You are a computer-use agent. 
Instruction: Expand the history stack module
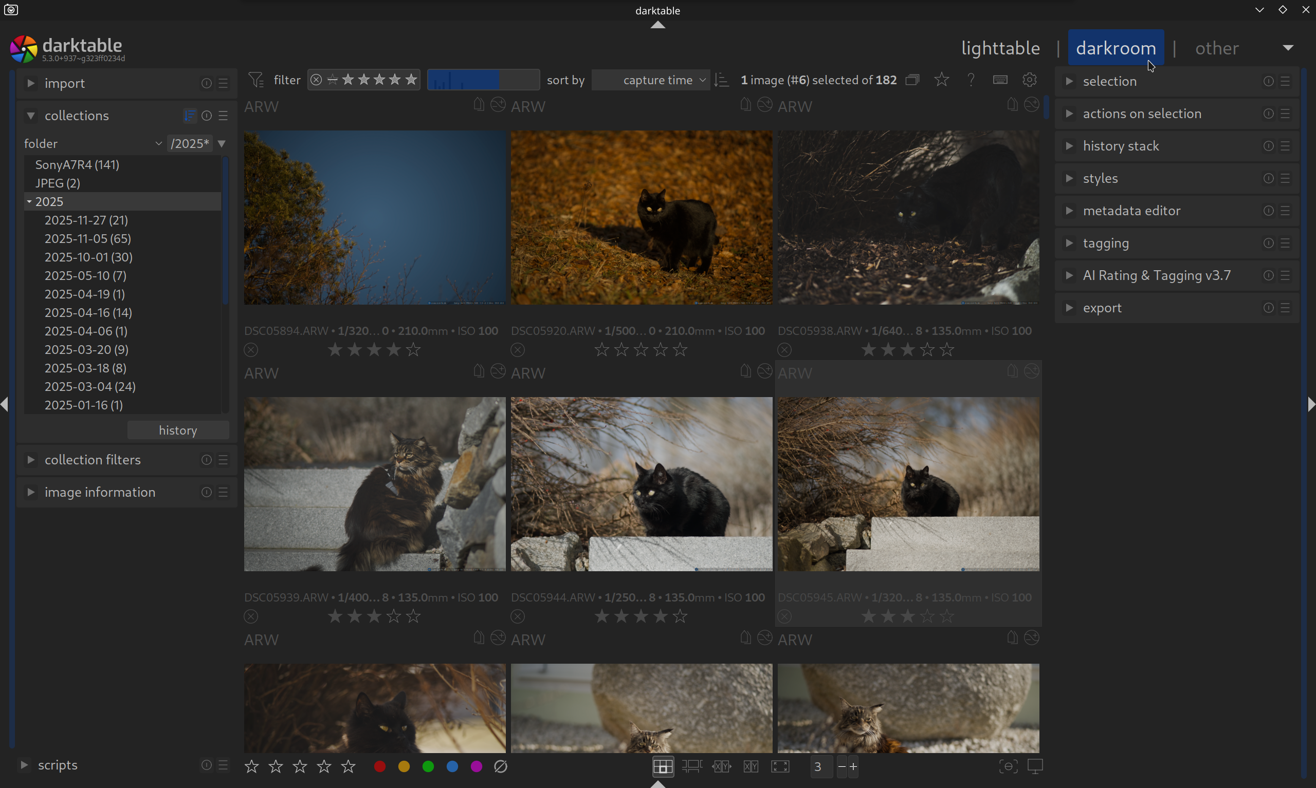[1121, 146]
